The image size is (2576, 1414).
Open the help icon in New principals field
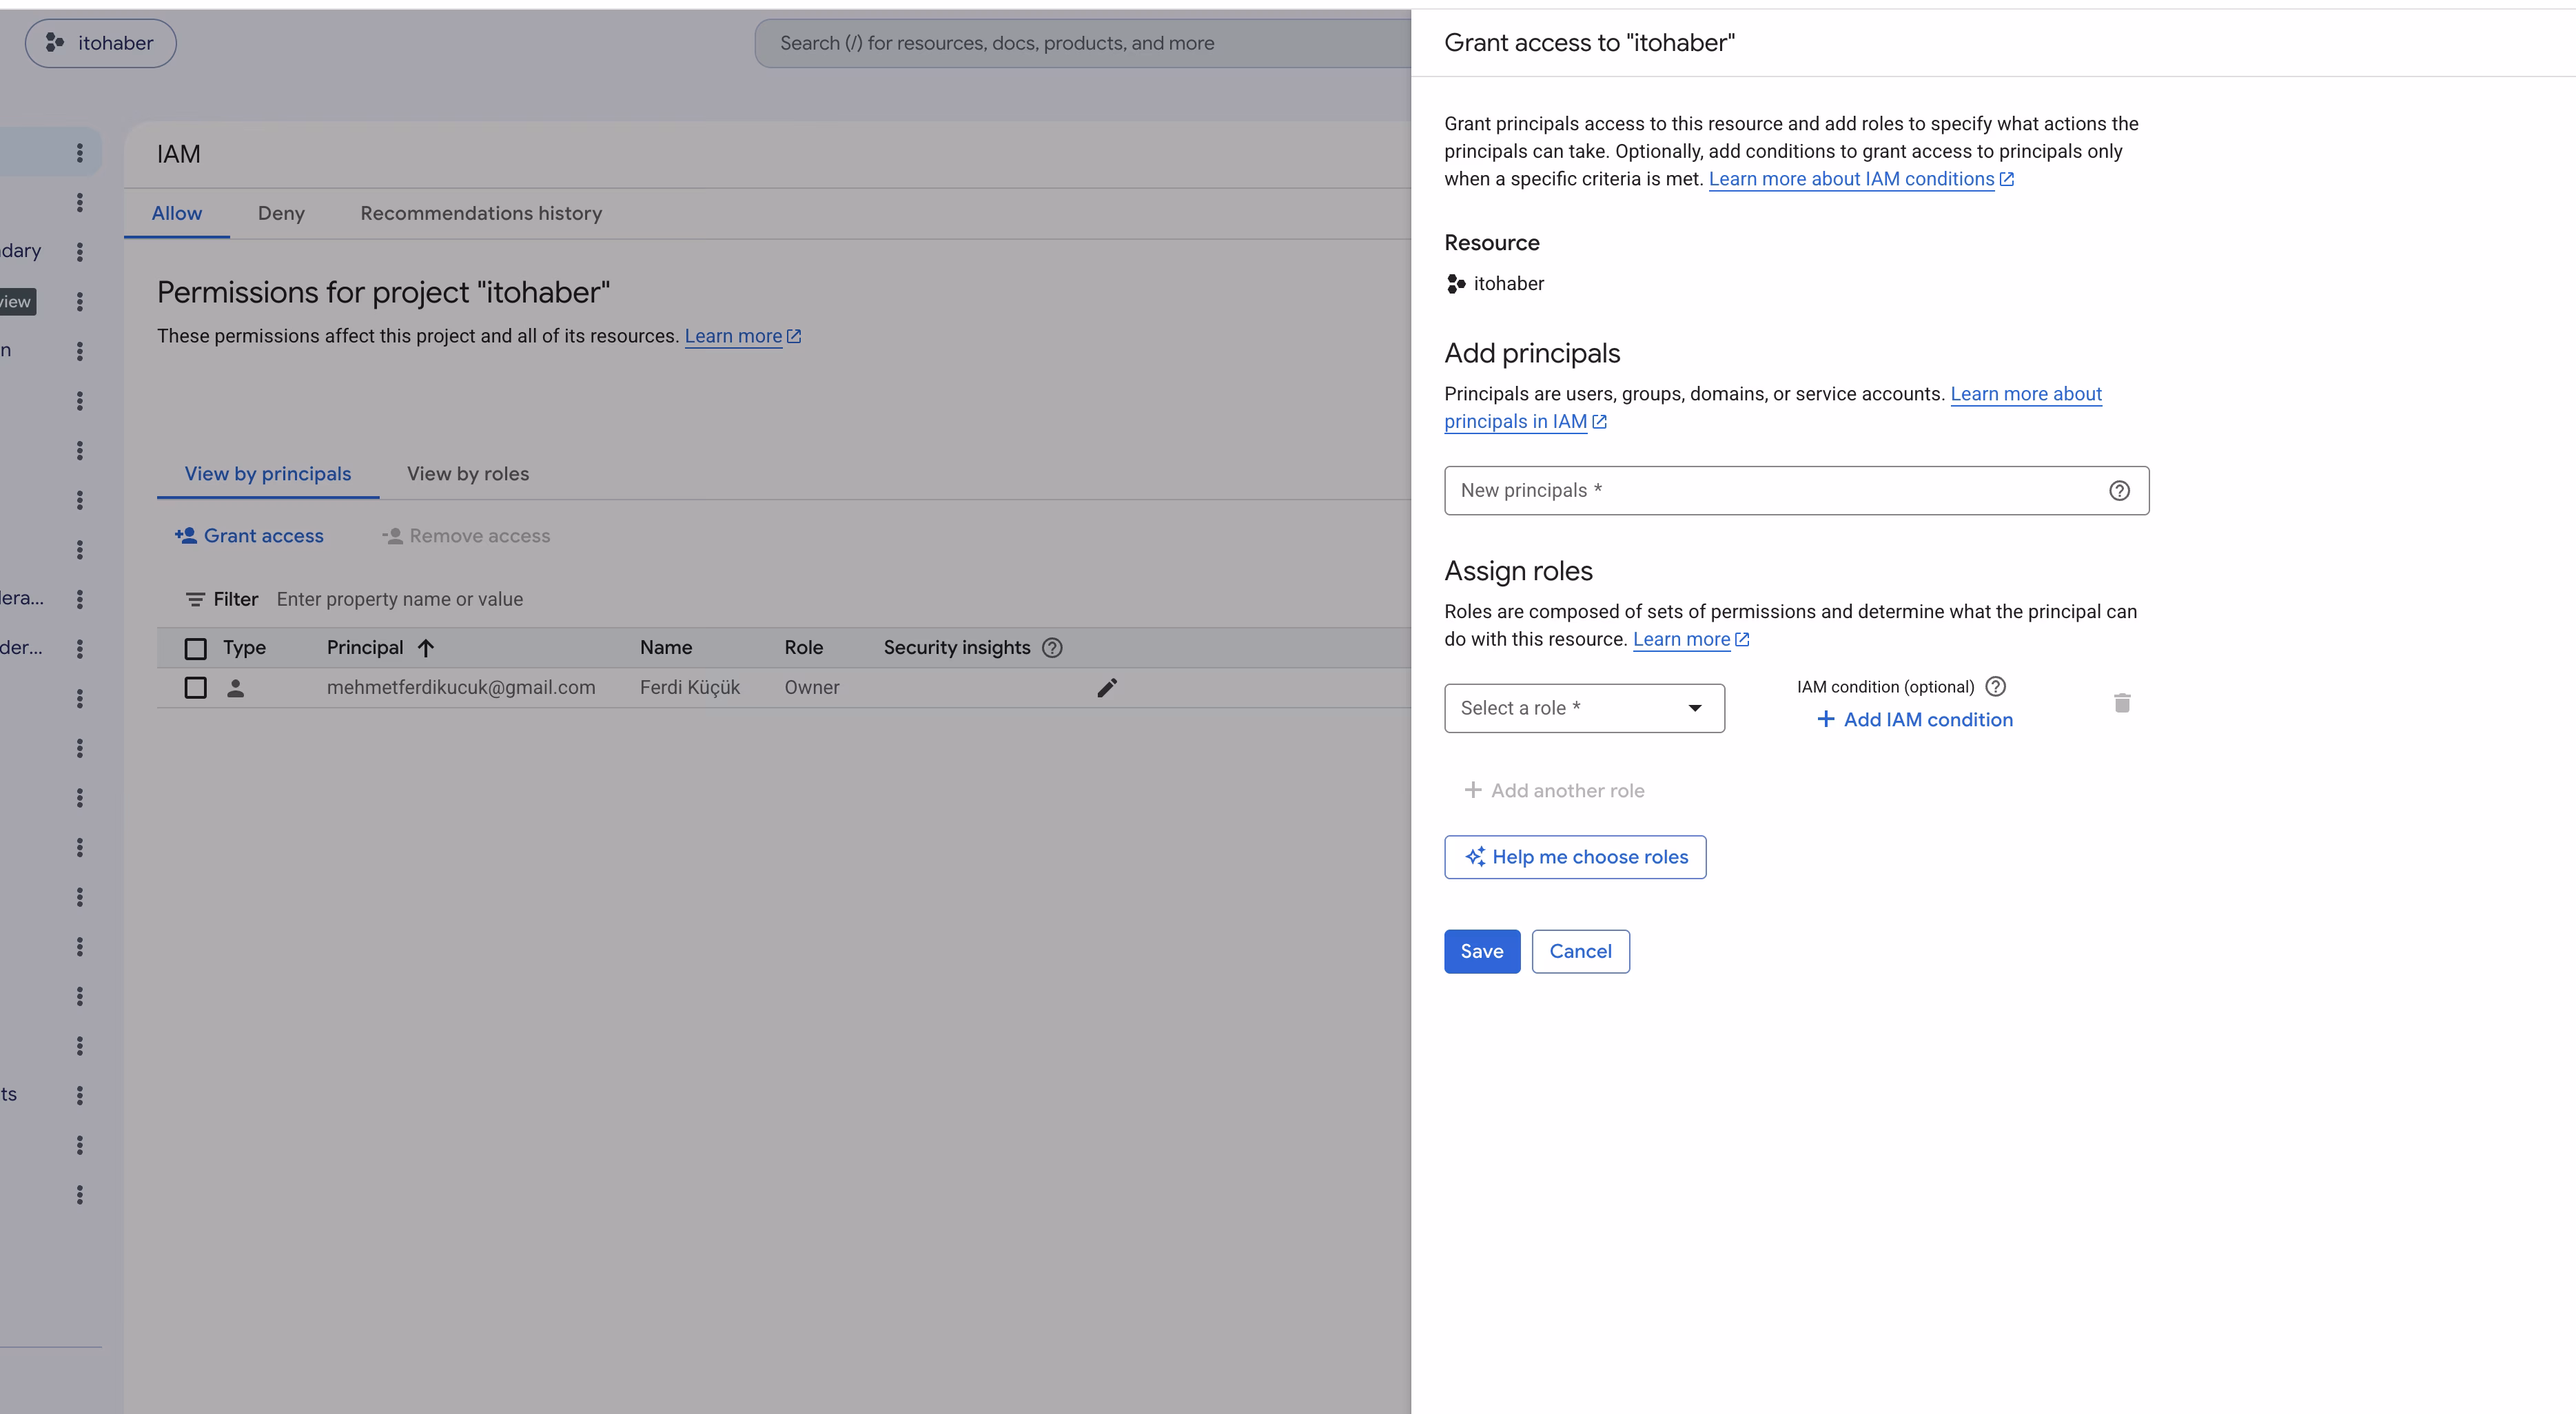coord(2119,491)
